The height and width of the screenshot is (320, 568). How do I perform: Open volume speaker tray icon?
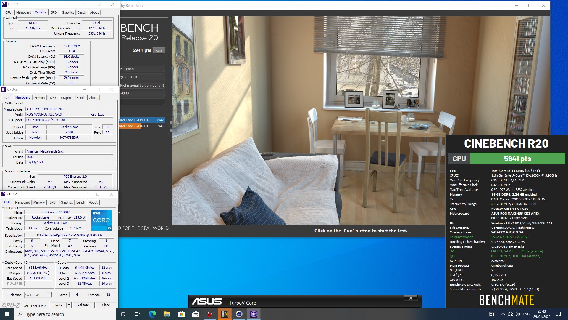pos(517,314)
